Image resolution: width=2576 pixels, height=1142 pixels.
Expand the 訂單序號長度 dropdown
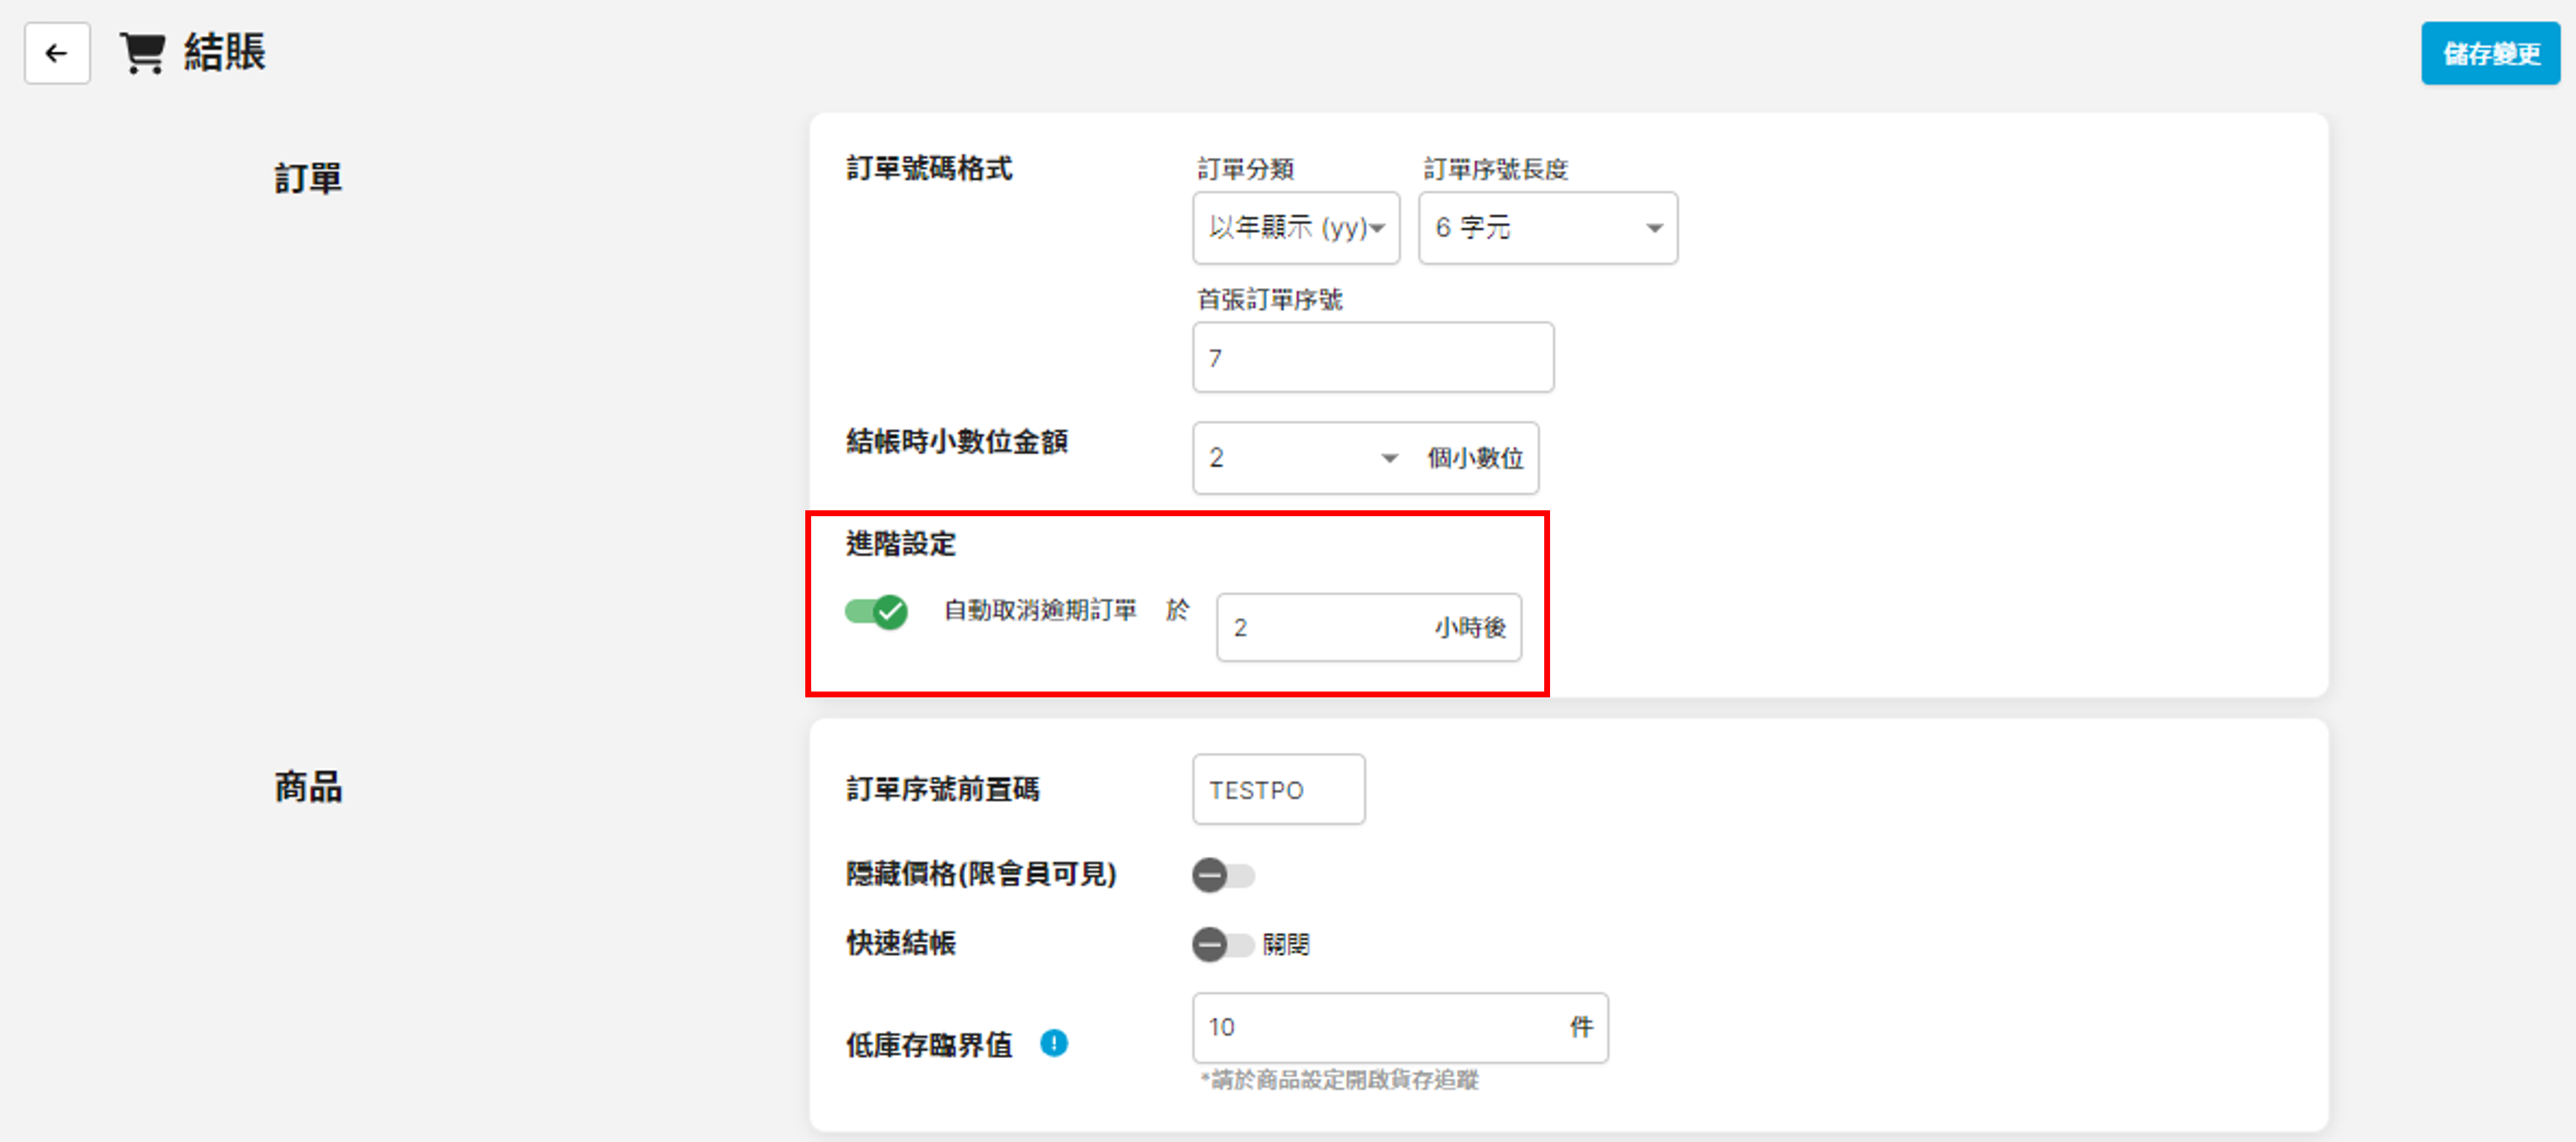(1546, 228)
